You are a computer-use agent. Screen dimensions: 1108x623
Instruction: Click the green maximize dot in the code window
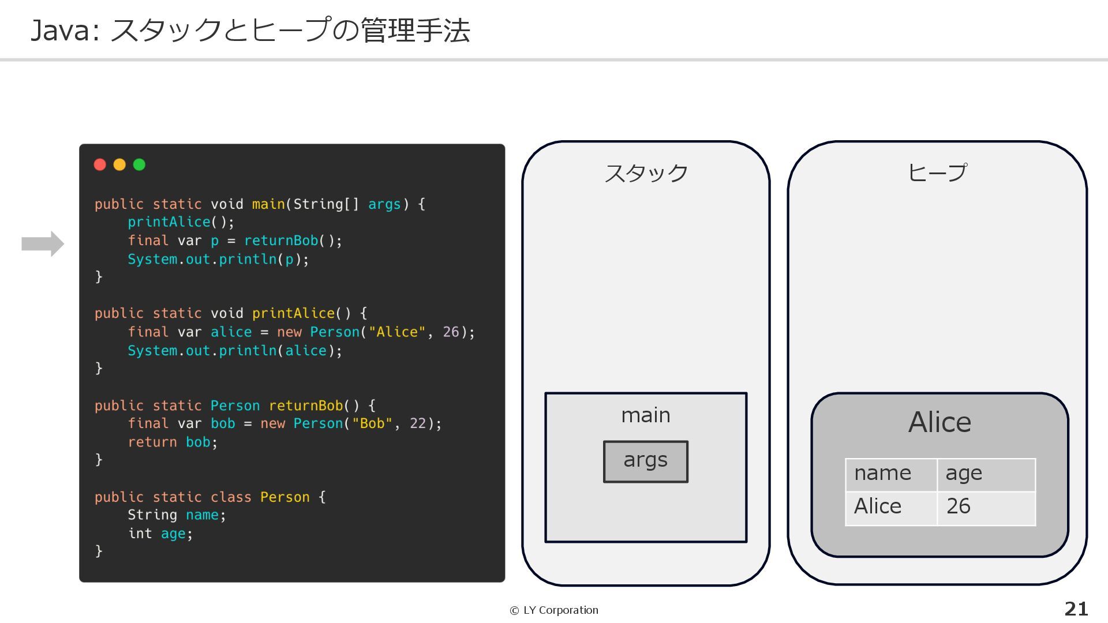pos(139,165)
